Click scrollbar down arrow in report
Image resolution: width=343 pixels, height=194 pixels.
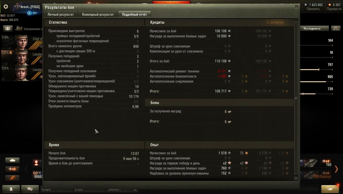click(296, 178)
